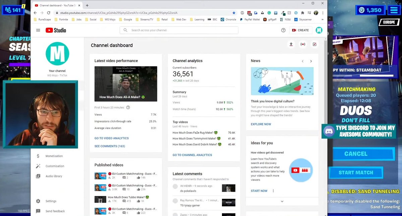Show more bookmarks with the double chevron
This screenshot has height=216, width=402.
(x=322, y=19)
